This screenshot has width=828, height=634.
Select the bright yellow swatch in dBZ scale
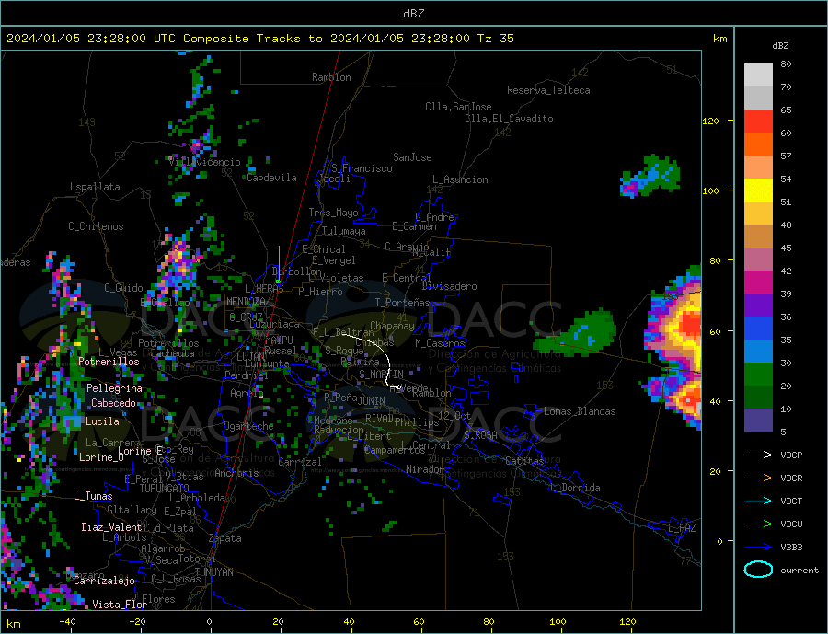[758, 190]
